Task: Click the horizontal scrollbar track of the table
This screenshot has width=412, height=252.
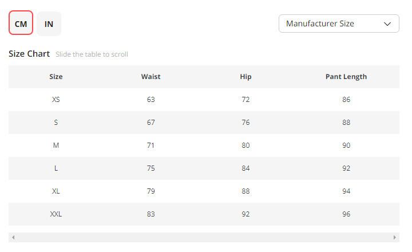Action: click(204, 237)
